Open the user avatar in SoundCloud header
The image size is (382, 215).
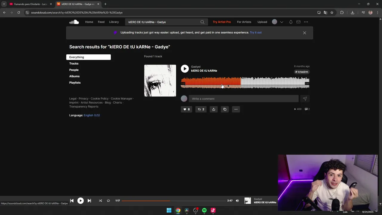[x=275, y=22]
